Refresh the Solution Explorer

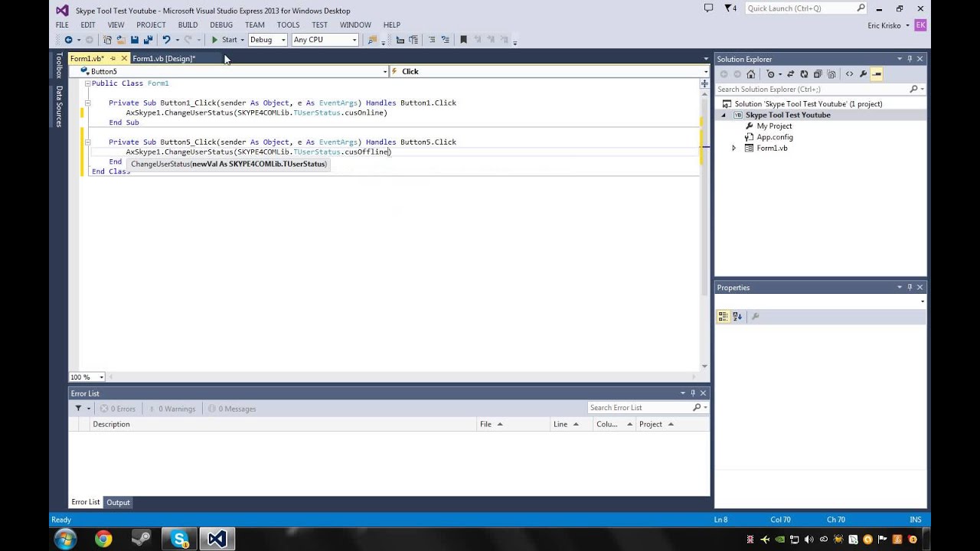point(804,74)
